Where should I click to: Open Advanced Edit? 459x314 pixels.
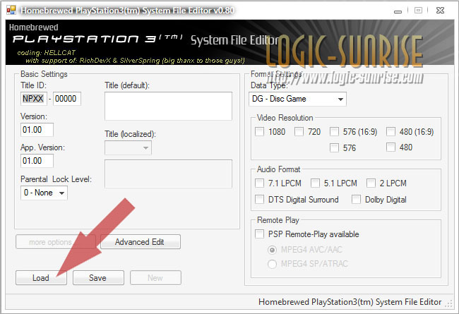coord(141,242)
